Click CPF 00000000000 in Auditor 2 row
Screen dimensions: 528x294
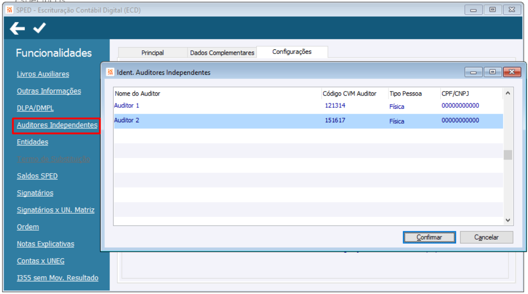pyautogui.click(x=461, y=120)
